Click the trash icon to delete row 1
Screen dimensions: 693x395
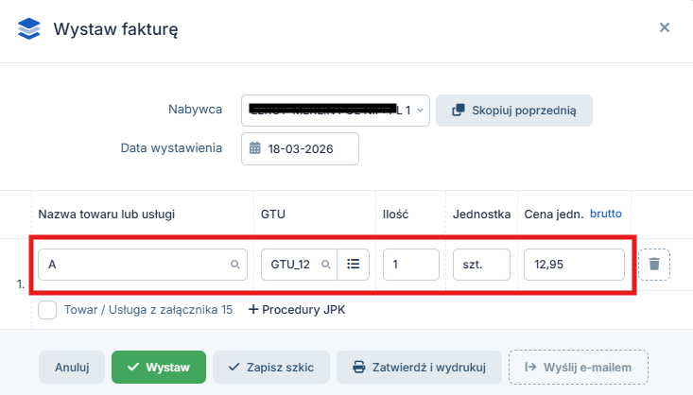pos(654,265)
